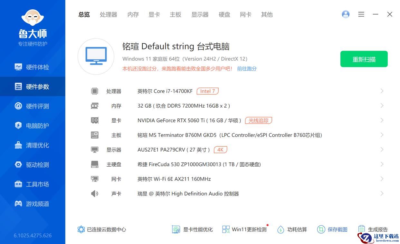Image resolution: width=400 pixels, height=244 pixels.
Task: Switch to the top 显卡 tab
Action: 154,14
